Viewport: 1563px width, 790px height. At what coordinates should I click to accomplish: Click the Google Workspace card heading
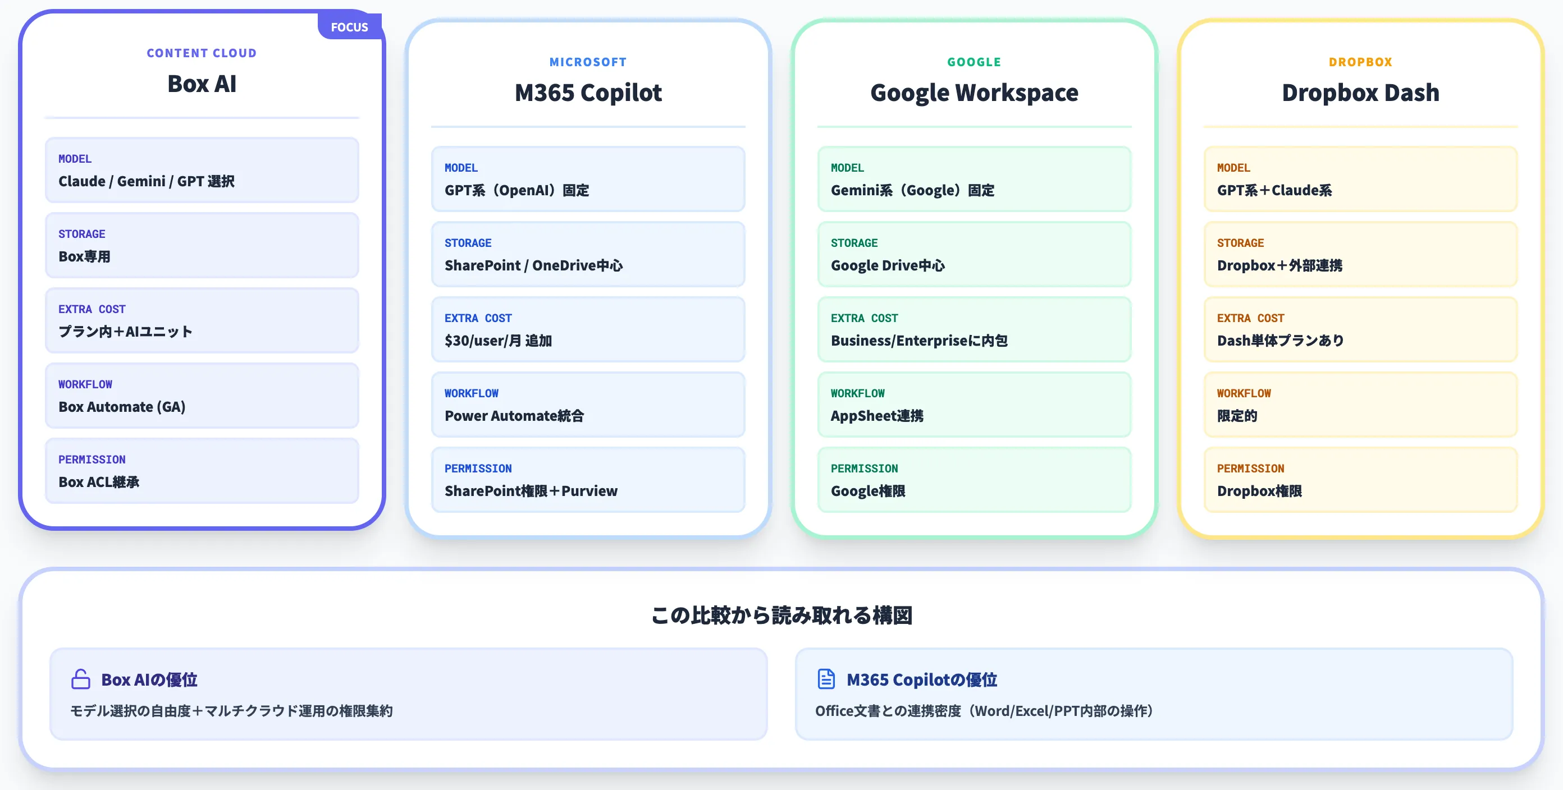tap(975, 93)
